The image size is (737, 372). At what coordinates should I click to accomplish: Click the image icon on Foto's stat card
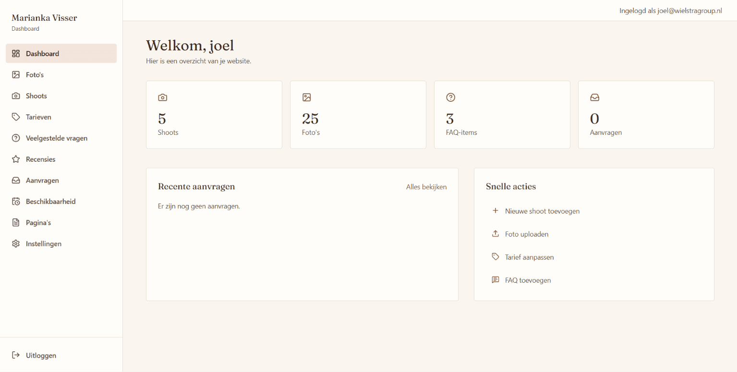[307, 97]
